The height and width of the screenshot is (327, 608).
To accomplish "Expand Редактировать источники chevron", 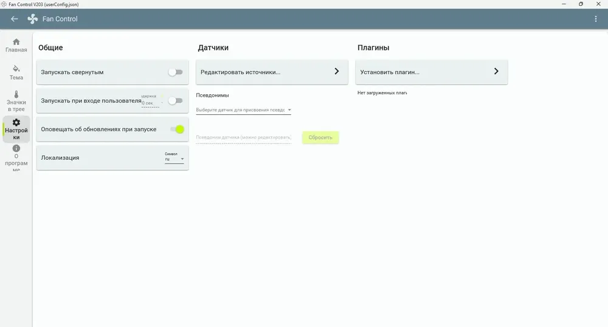I will point(337,71).
